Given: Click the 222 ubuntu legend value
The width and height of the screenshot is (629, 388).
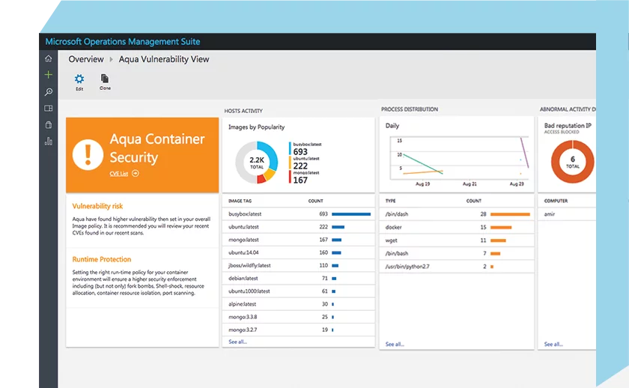Looking at the screenshot, I should (x=300, y=166).
